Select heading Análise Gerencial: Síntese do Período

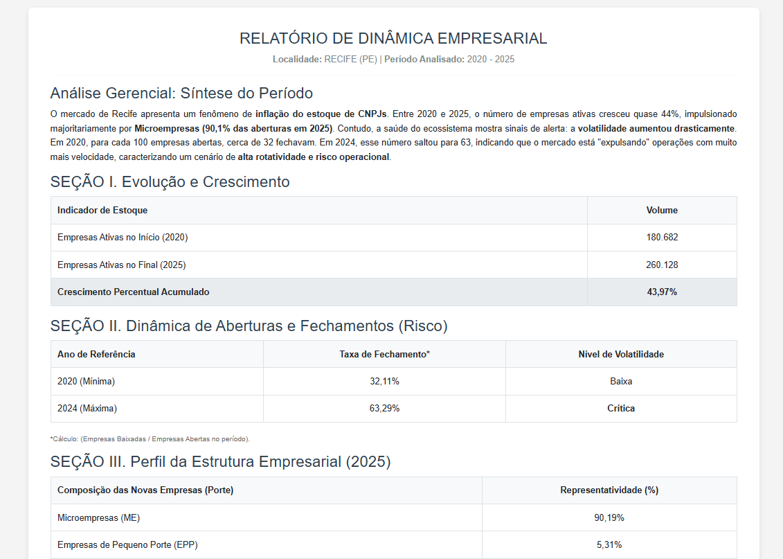click(181, 93)
